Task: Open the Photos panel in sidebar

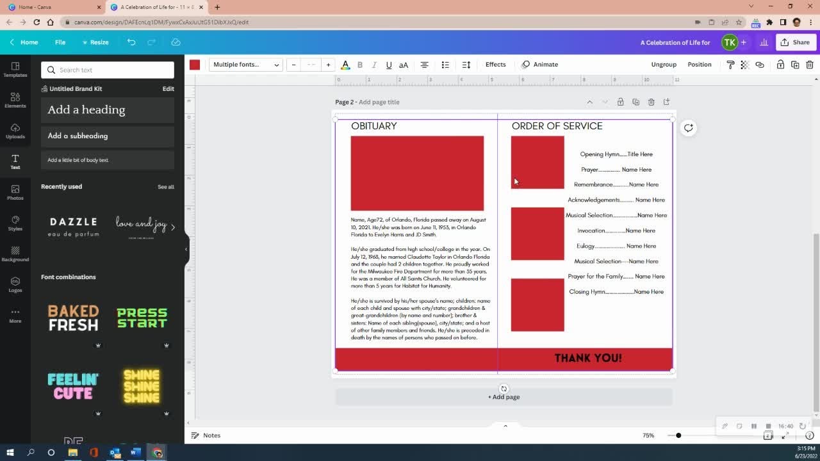Action: [x=15, y=192]
